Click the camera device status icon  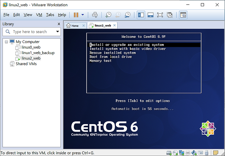pos(200,153)
